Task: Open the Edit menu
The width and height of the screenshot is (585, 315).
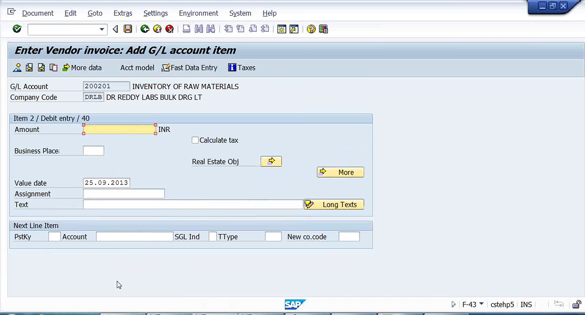Action: [x=71, y=13]
